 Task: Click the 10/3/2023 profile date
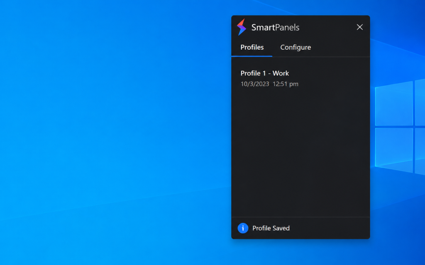tap(255, 84)
